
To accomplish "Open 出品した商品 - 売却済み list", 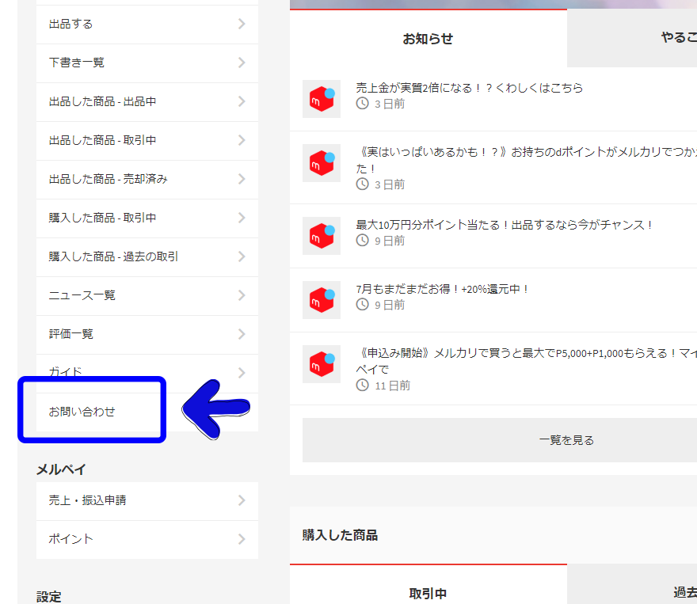I will (x=147, y=179).
